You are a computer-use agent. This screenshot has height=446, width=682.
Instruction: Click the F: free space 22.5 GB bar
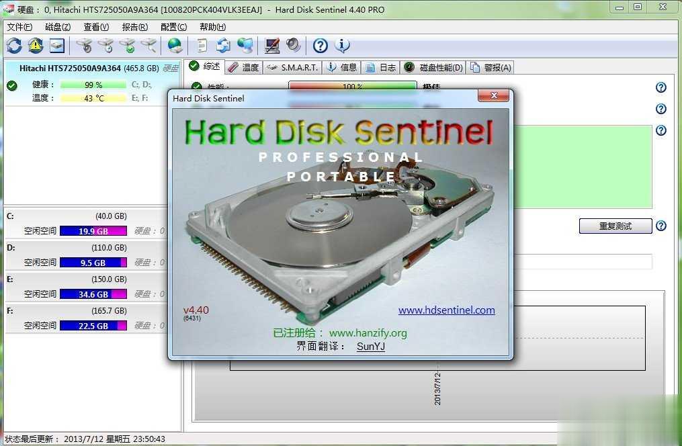click(x=93, y=326)
